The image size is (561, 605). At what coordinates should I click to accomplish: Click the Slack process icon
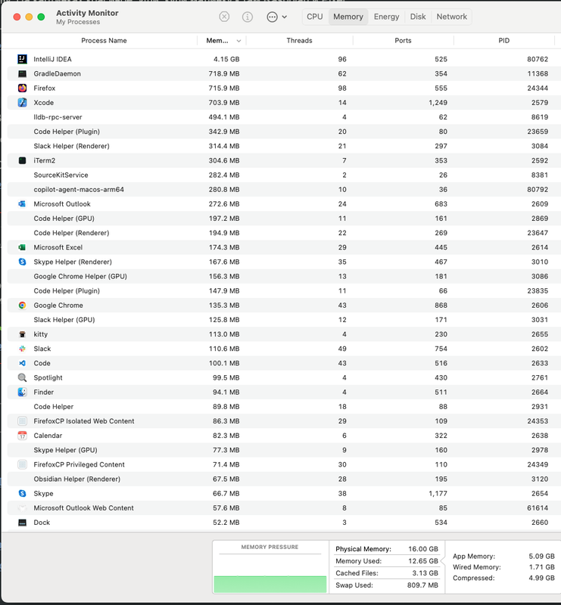[23, 349]
